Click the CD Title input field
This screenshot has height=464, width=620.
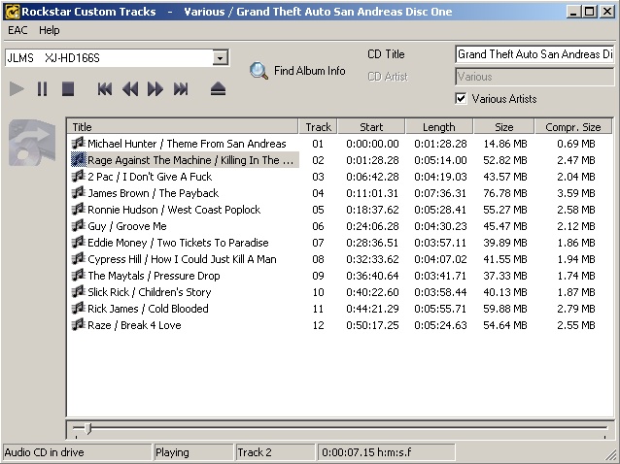[x=534, y=54]
